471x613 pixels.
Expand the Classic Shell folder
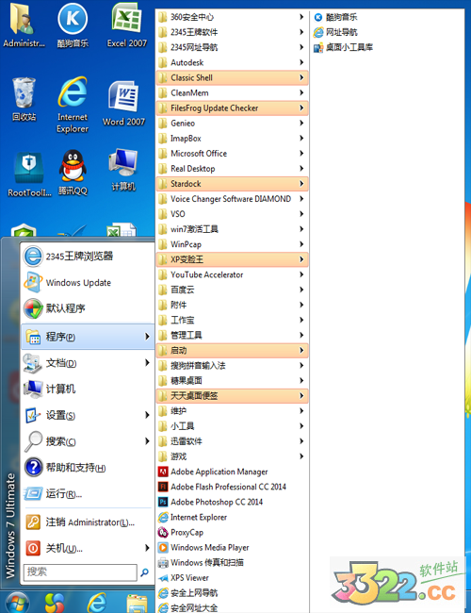(233, 77)
